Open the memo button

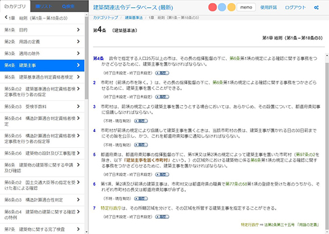(246, 7)
